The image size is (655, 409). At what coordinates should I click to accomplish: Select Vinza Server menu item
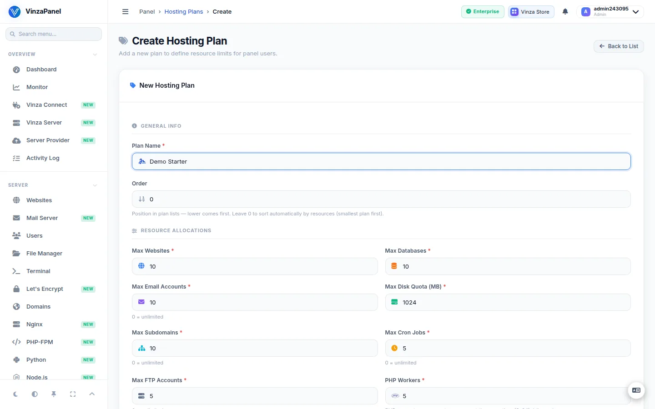[54, 123]
